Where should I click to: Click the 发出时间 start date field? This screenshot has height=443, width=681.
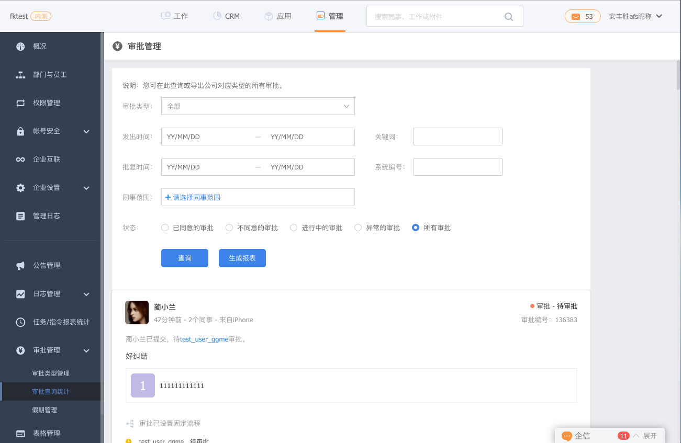(x=206, y=137)
